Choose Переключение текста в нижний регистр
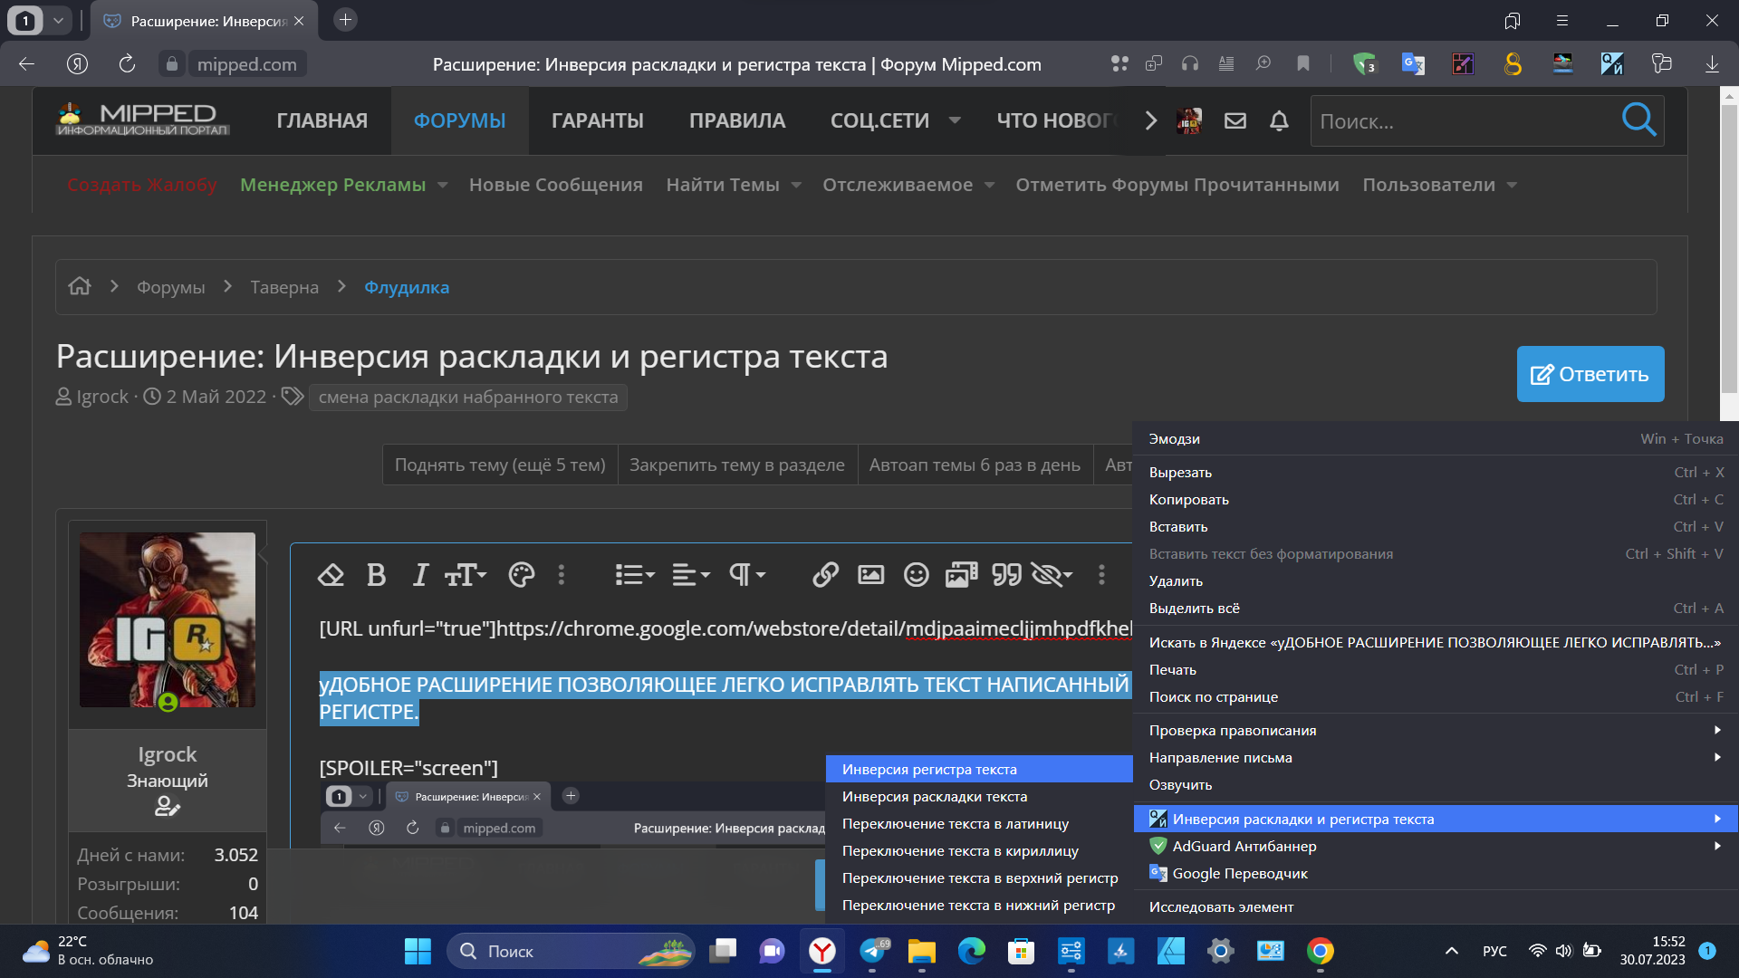Screen dimensions: 1739x978 pyautogui.click(x=979, y=905)
